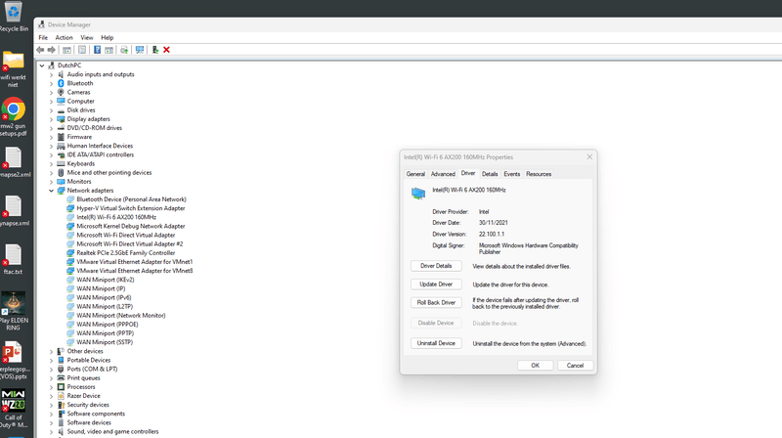
Task: Click the Print queues category icon
Action: tap(61, 378)
